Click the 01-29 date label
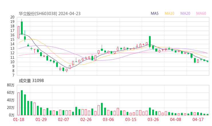 (x=41, y=119)
